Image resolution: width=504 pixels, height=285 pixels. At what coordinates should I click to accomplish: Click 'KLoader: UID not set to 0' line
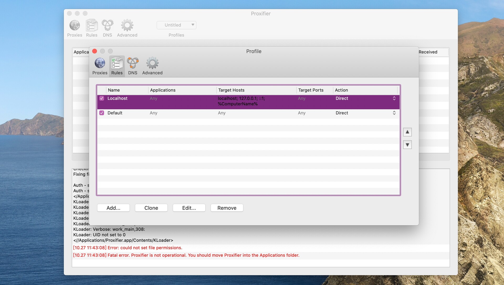pos(99,235)
